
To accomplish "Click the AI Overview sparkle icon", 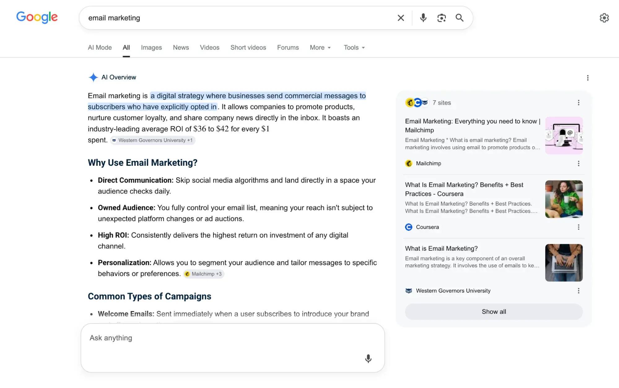I will 93,77.
